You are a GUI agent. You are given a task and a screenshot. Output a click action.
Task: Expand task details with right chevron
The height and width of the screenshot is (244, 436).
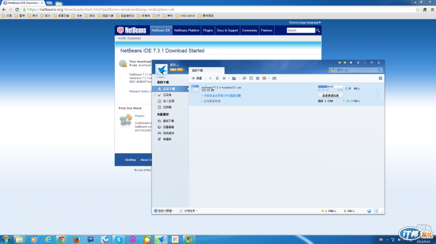377,94
